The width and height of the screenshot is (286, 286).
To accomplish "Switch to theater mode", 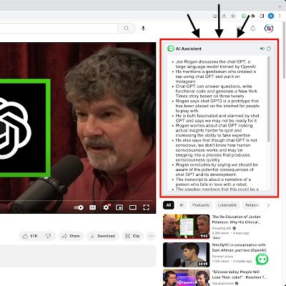I will point(133,207).
